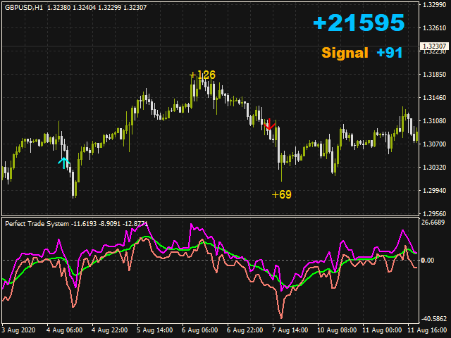Screen dimensions: 451x338
Task: Click the red sell arrow signal
Action: (x=269, y=124)
